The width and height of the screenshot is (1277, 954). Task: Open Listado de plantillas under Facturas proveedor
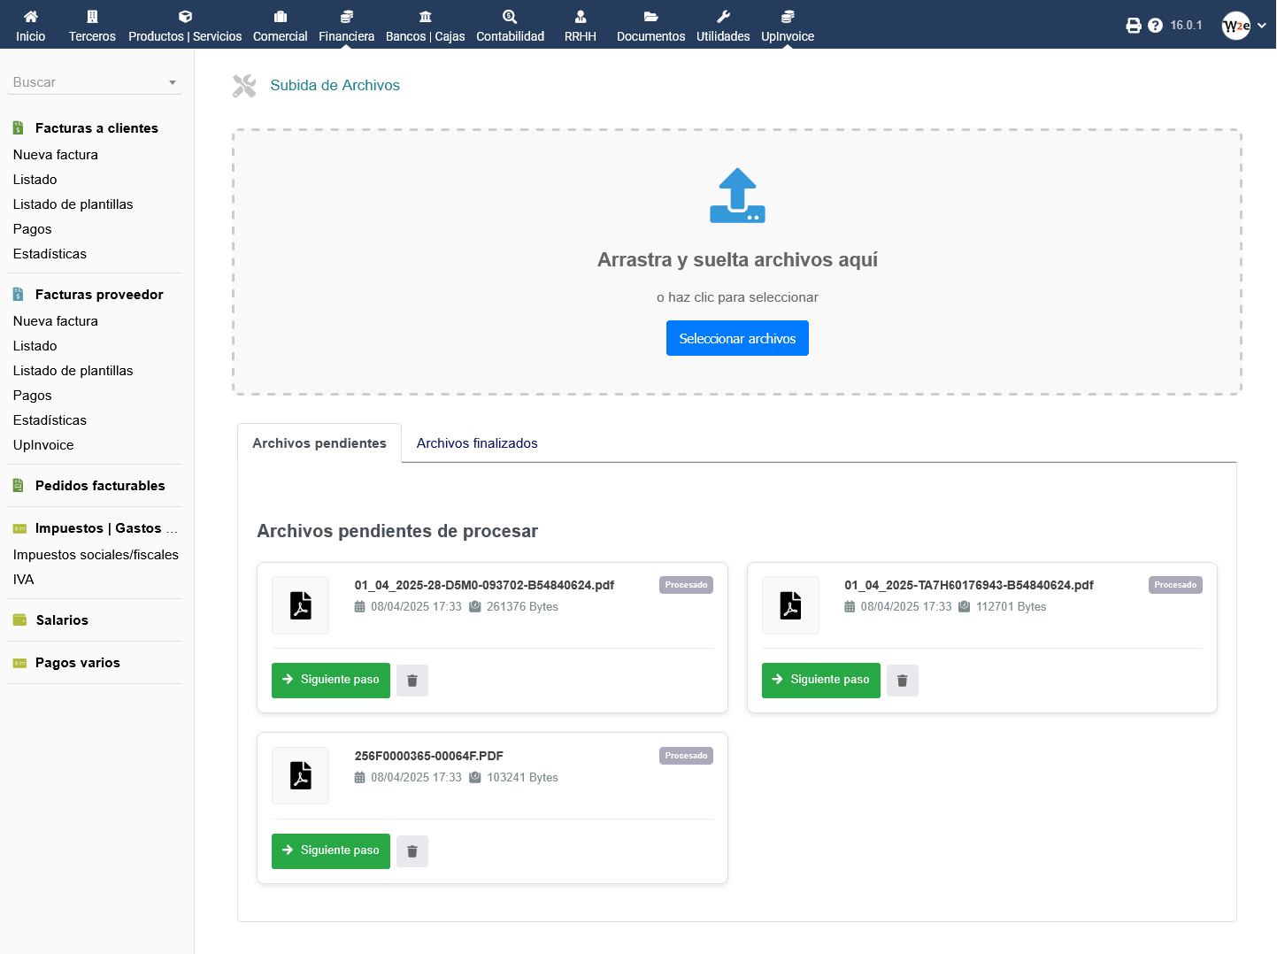click(x=73, y=371)
